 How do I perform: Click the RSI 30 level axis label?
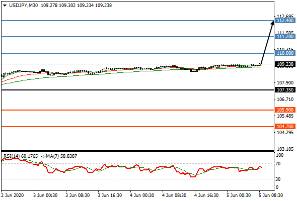(x=278, y=179)
